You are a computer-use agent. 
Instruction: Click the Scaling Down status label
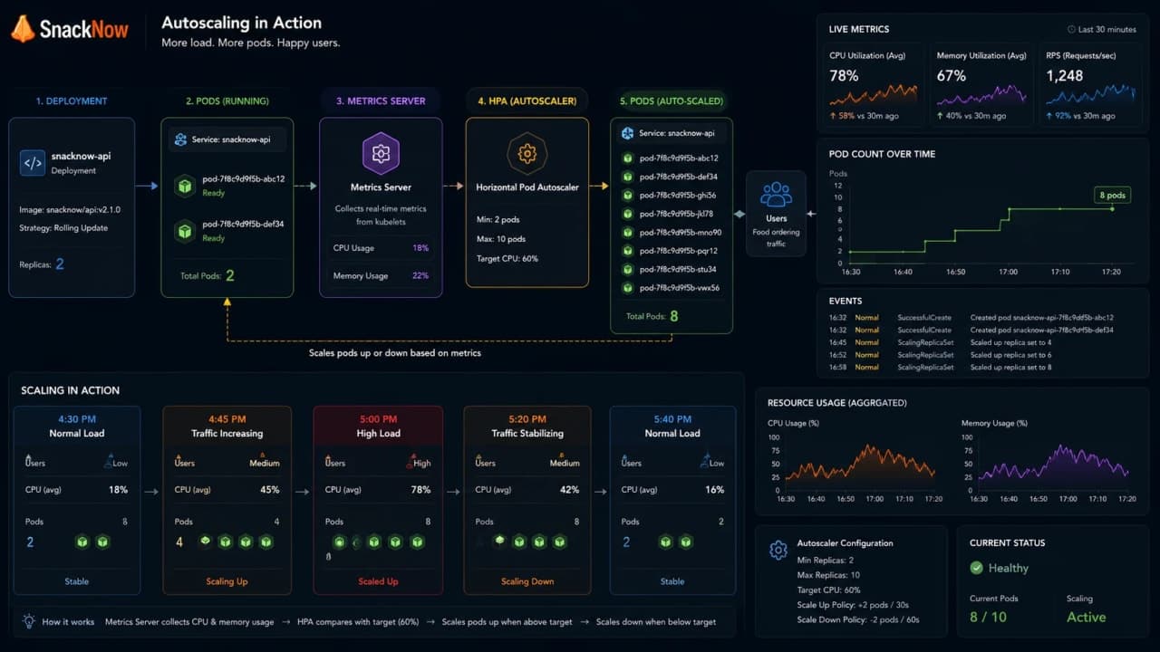click(527, 581)
